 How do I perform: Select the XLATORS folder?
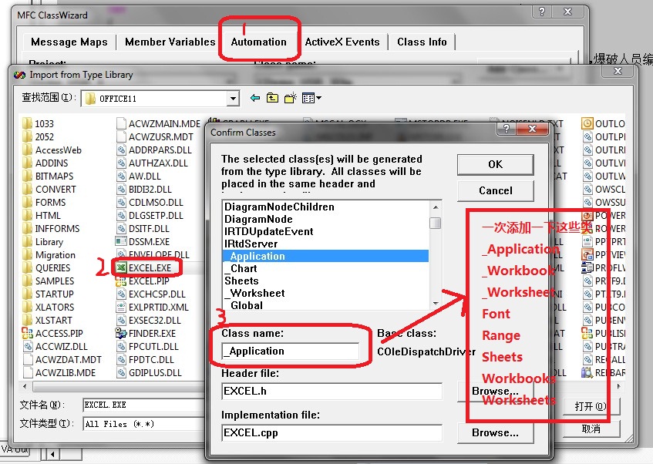click(x=49, y=308)
